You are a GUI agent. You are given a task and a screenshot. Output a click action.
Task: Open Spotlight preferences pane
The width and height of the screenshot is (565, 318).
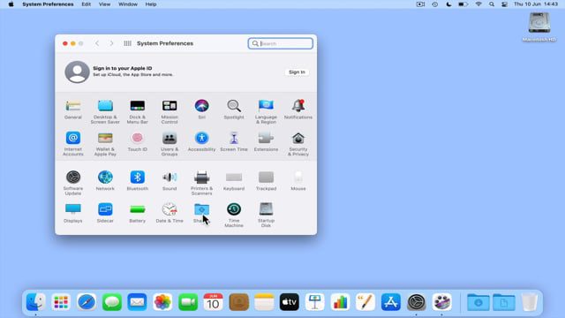click(x=234, y=110)
